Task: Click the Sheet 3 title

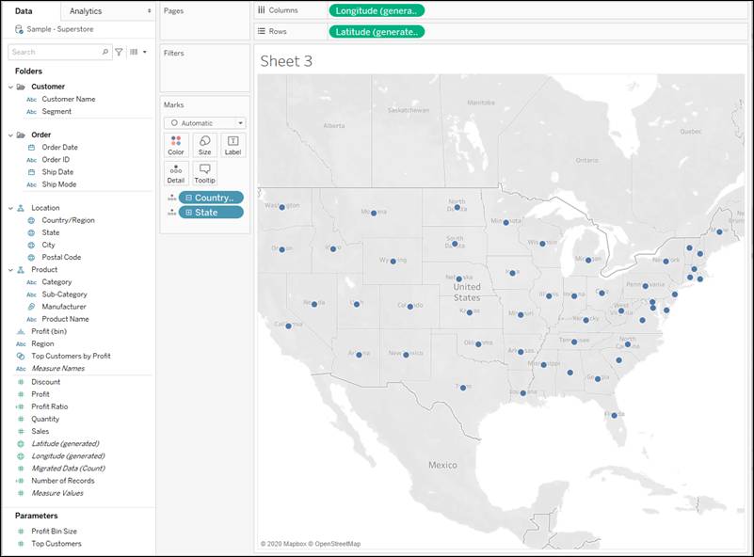Action: click(286, 61)
